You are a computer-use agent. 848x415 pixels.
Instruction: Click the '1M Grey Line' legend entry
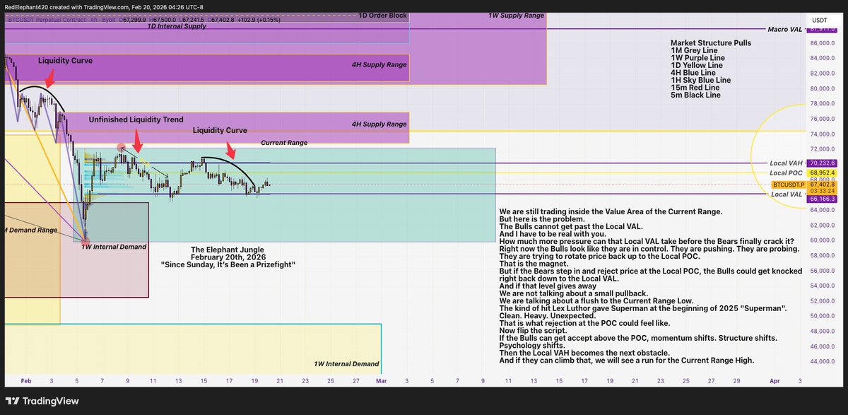[x=693, y=50]
